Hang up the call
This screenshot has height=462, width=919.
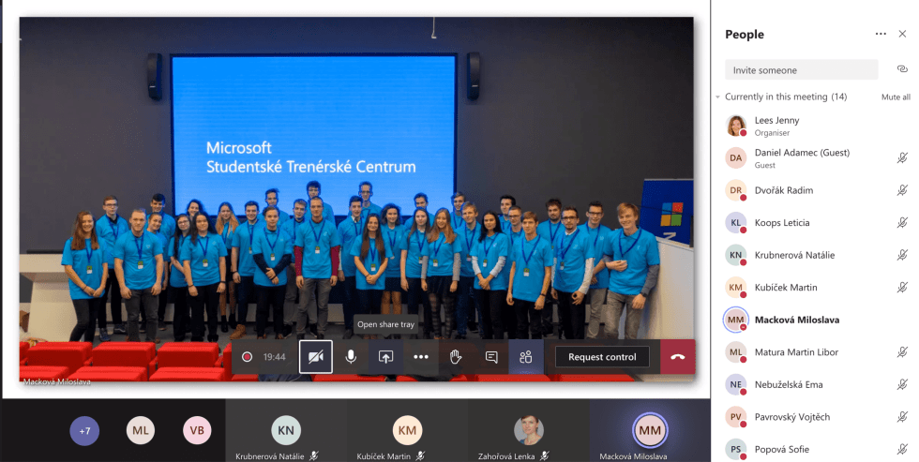677,357
